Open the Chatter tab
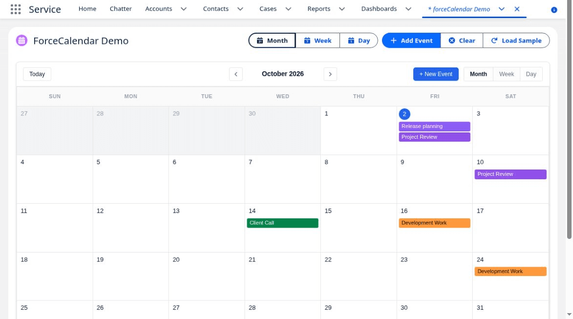Viewport: 573px width, 319px height. point(121,9)
